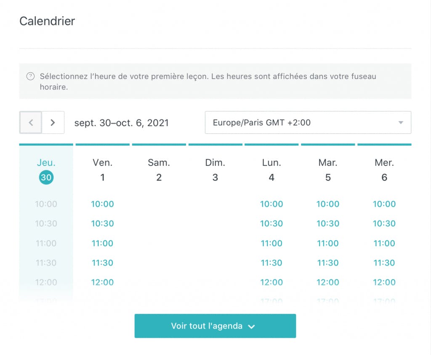This screenshot has height=355, width=431.
Task: Choose 10:30 under Ven. 1
Action: (103, 224)
